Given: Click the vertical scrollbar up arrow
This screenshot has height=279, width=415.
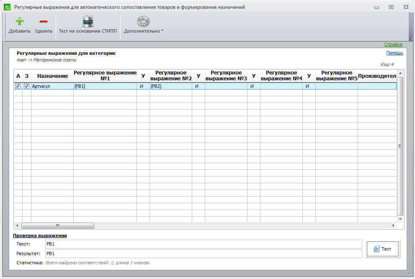Looking at the screenshot, I should tap(400, 73).
